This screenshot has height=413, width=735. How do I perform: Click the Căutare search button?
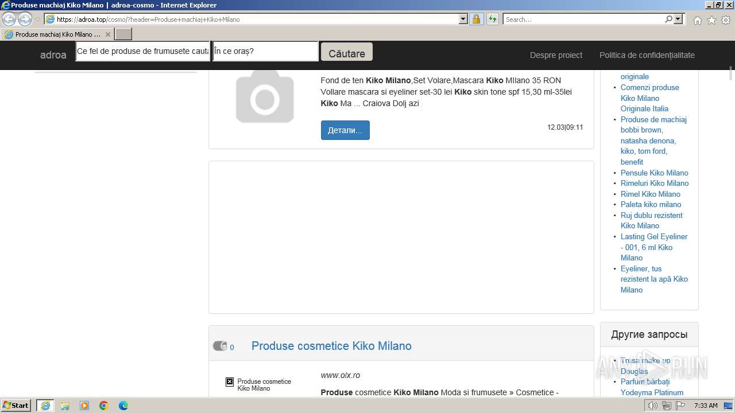tap(346, 52)
